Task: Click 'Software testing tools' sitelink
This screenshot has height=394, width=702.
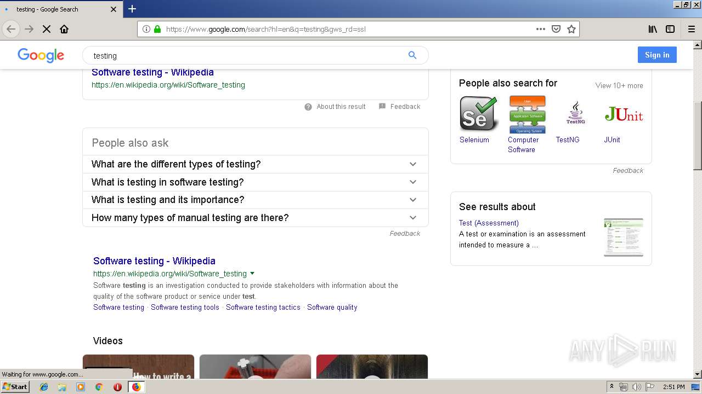Action: [x=185, y=308]
